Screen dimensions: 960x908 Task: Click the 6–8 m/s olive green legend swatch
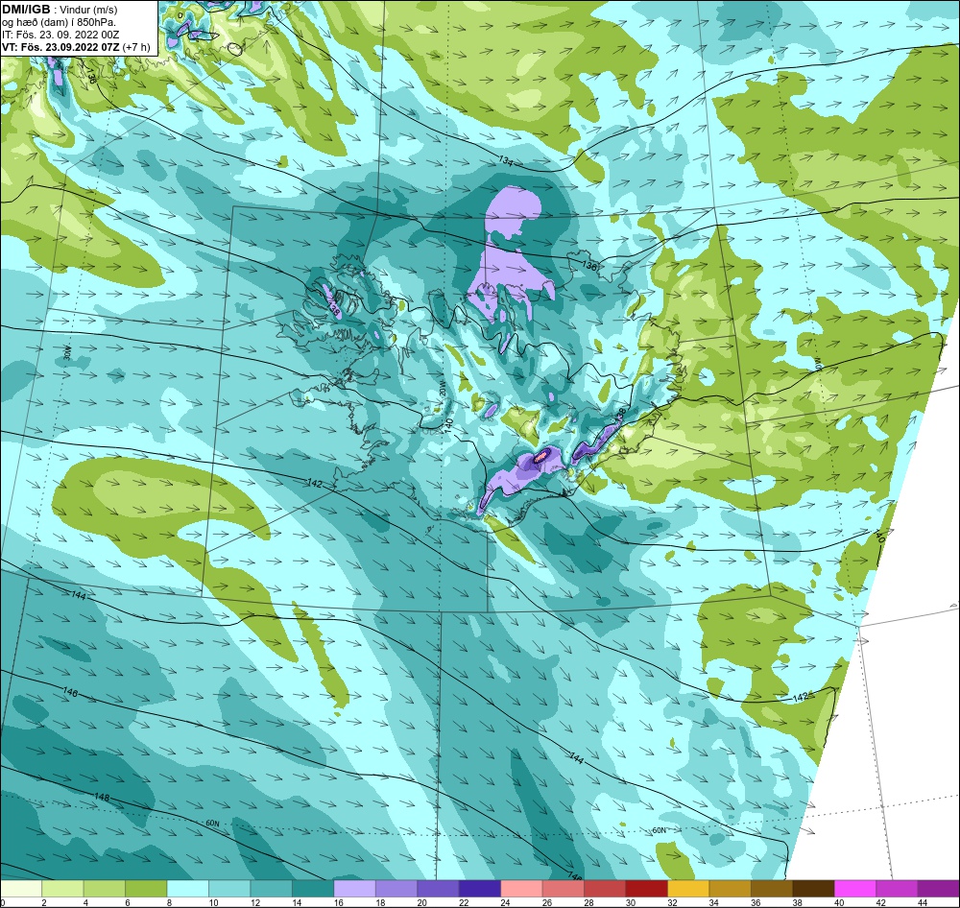tap(146, 889)
